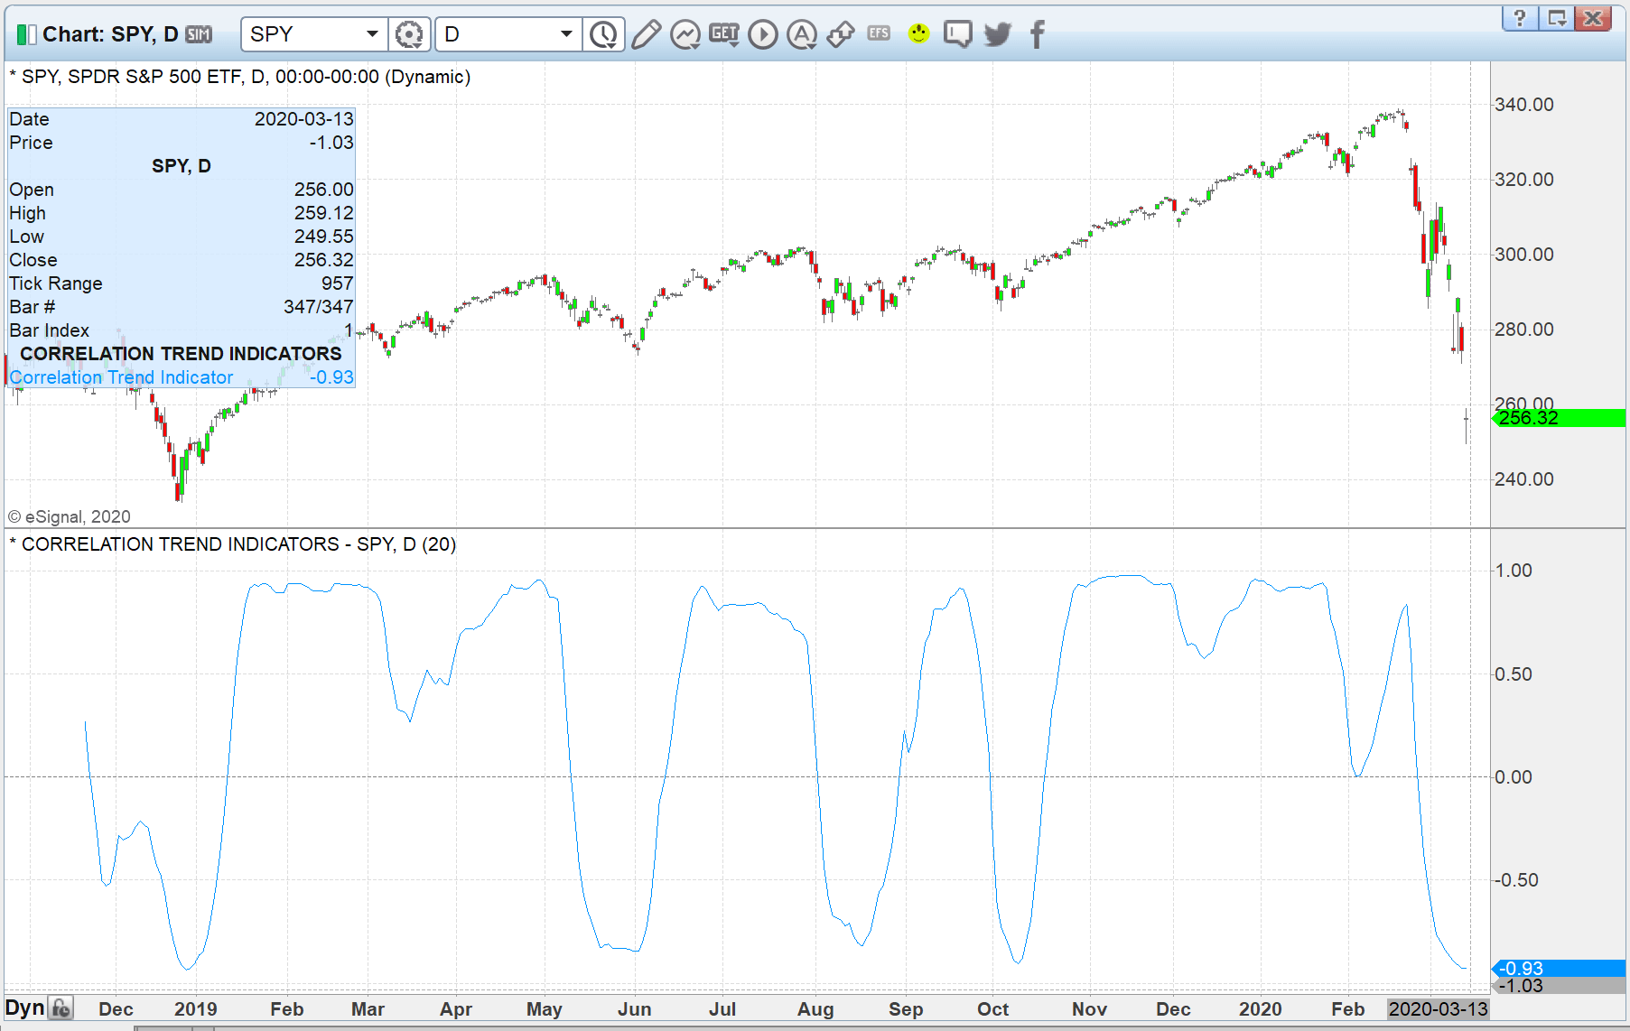Click the Tick Range 957 row
Viewport: 1630px width, 1031px height.
(181, 283)
